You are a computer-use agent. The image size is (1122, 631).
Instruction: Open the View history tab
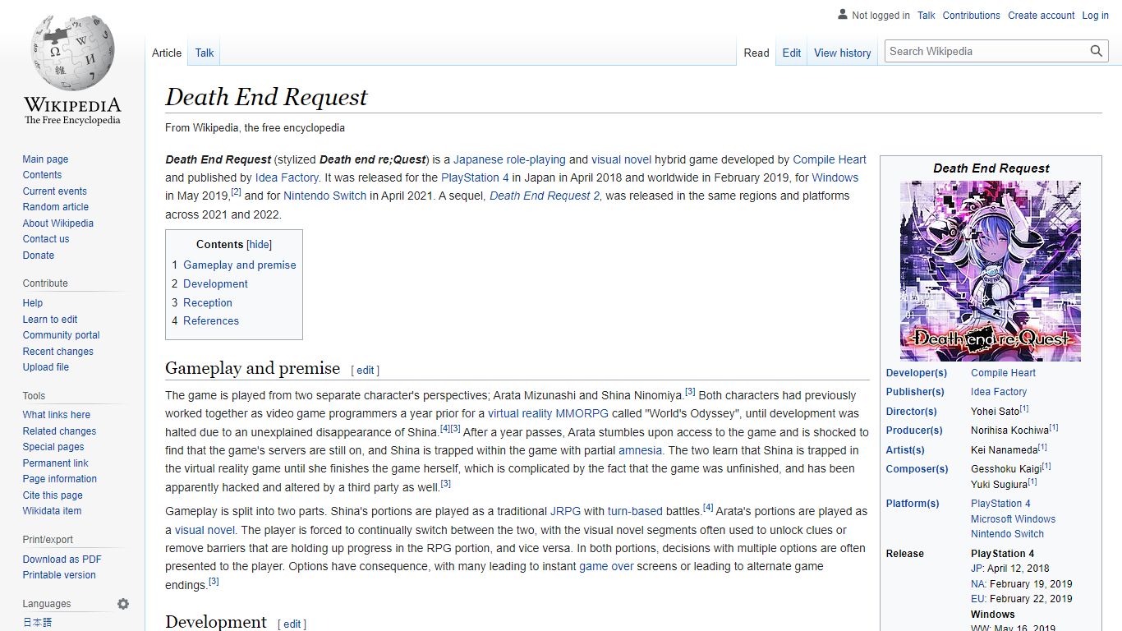[843, 53]
